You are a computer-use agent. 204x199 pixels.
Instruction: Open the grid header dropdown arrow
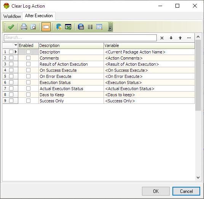tap(16, 45)
